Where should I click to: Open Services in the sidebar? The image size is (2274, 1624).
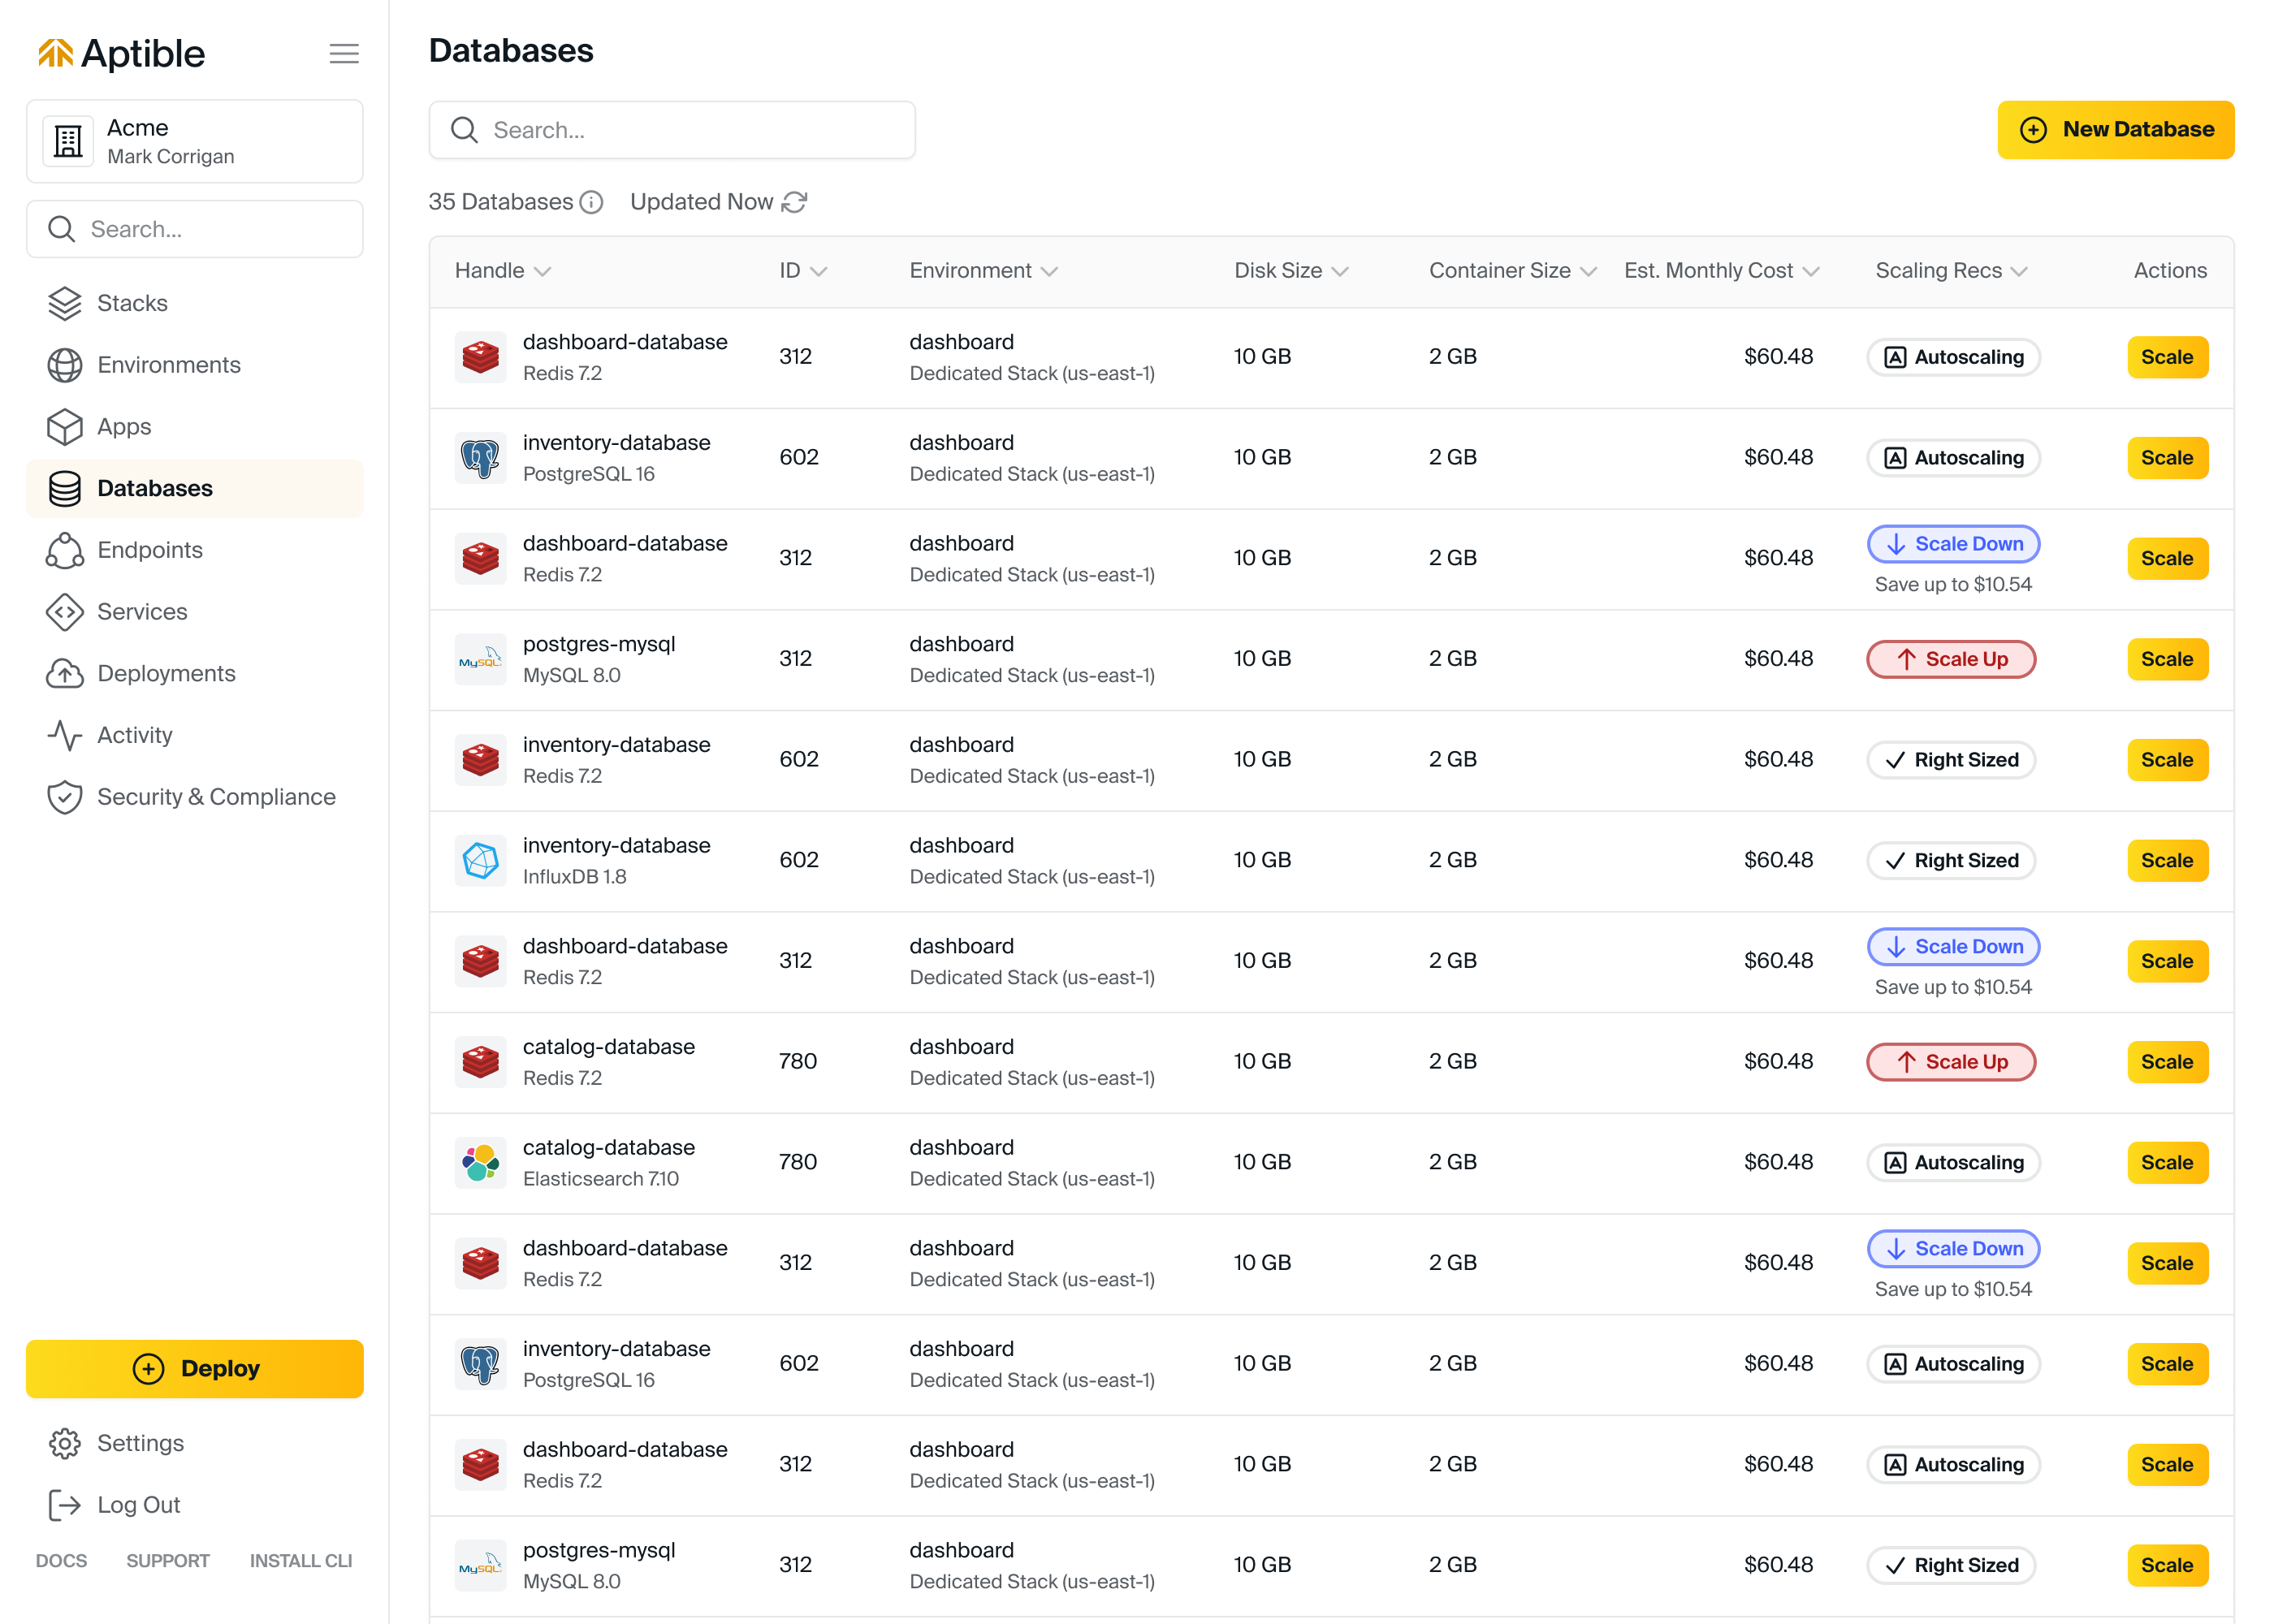142,612
